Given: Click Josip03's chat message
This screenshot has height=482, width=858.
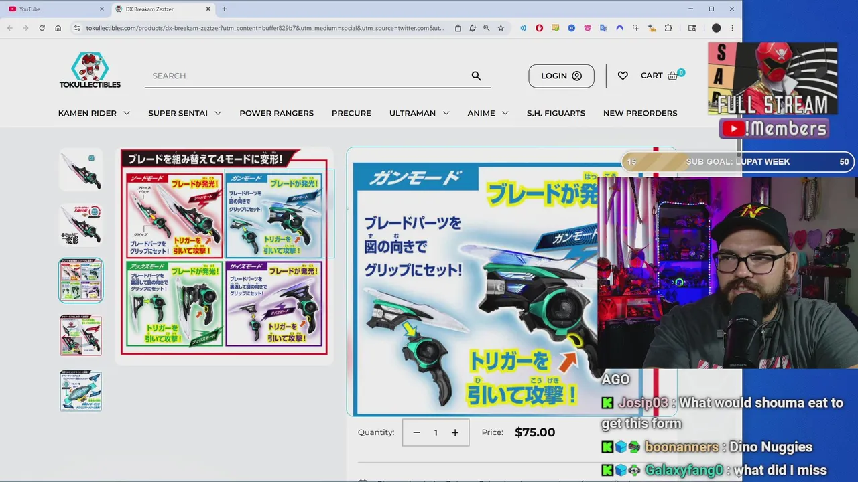Looking at the screenshot, I should coord(722,413).
